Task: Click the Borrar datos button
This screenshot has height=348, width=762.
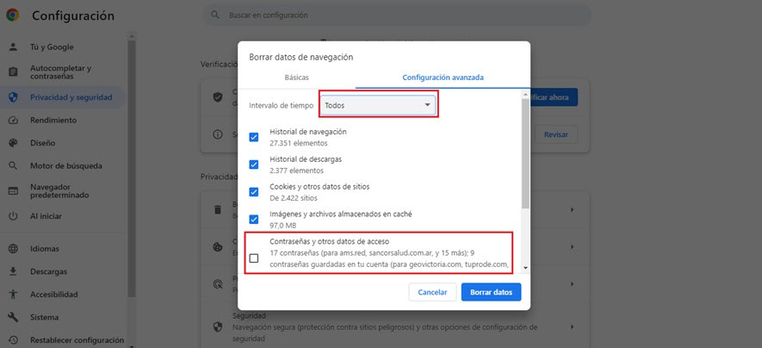Action: [492, 292]
